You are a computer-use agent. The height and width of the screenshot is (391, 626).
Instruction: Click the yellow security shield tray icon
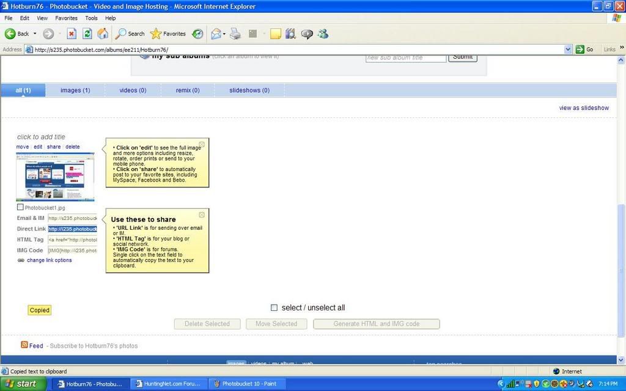click(537, 384)
